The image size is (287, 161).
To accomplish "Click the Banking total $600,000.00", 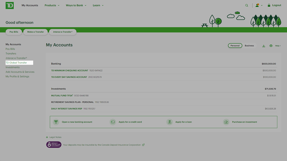I will click(269, 64).
